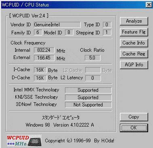Click the 3DNow! Not Supported status box
Screen dimensions: 153x148
coord(88,105)
